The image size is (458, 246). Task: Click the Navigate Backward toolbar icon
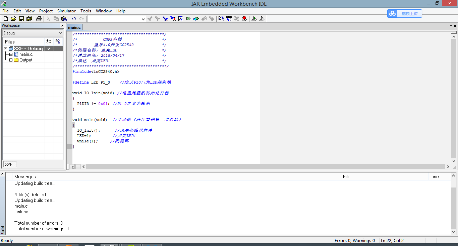point(204,19)
